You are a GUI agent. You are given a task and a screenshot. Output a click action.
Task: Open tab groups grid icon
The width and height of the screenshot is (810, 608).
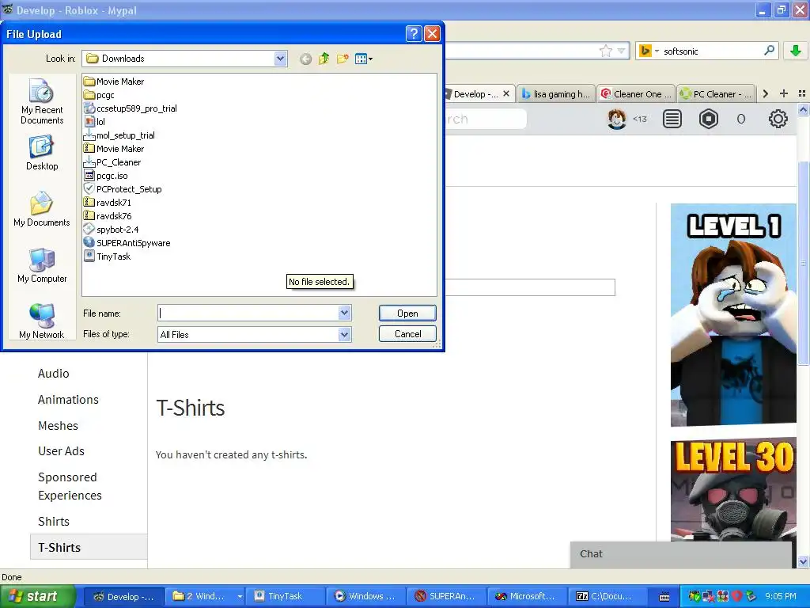click(x=802, y=93)
